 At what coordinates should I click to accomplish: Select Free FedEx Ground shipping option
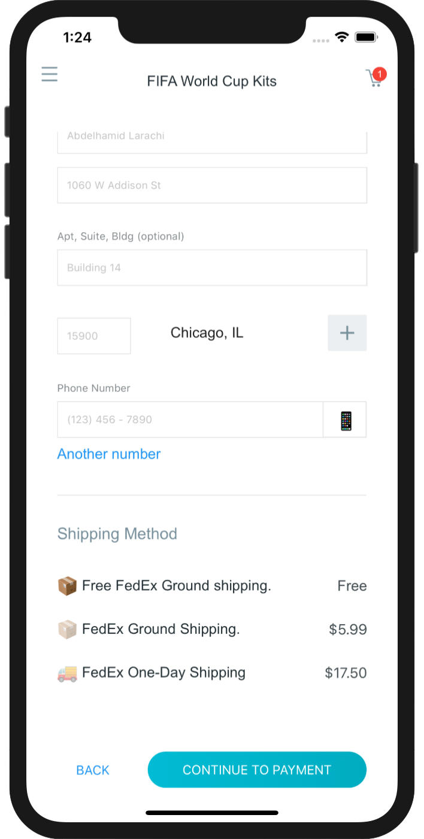(x=212, y=586)
